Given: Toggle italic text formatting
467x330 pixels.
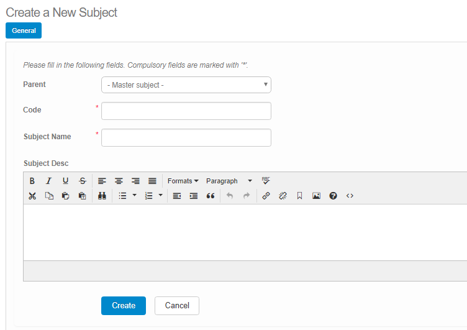Looking at the screenshot, I should point(48,181).
